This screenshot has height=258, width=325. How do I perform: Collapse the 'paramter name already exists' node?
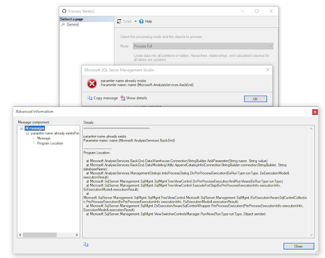pos(27,133)
